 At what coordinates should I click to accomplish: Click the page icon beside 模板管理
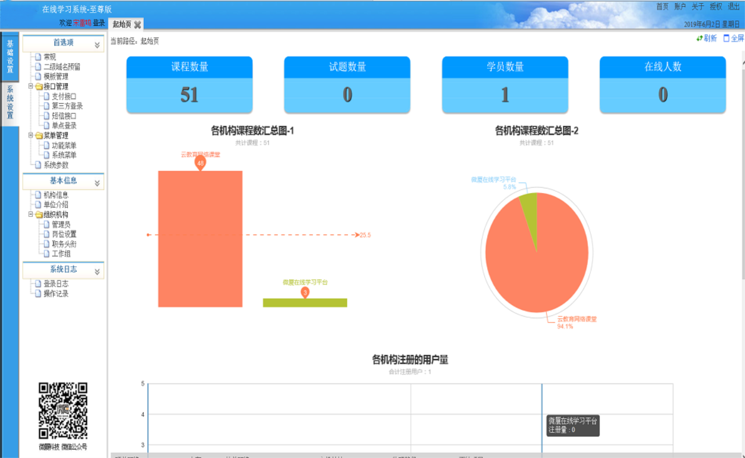(38, 76)
